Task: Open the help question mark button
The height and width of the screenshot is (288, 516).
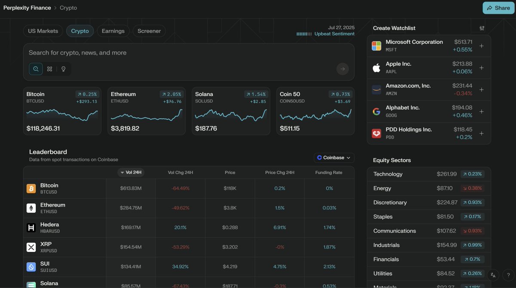Action: tap(508, 275)
